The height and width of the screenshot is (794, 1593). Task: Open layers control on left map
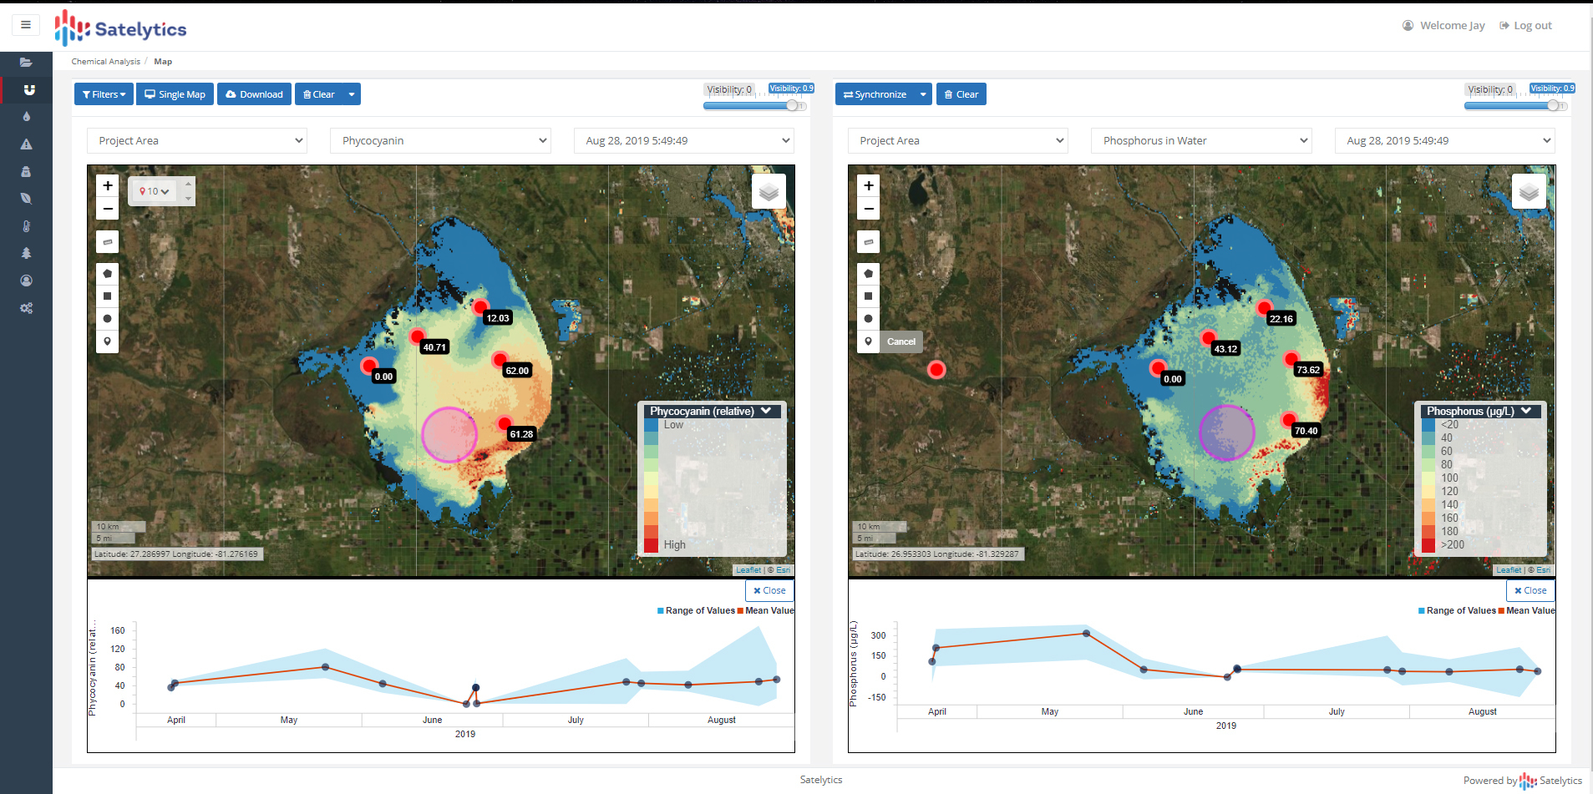[x=769, y=192]
